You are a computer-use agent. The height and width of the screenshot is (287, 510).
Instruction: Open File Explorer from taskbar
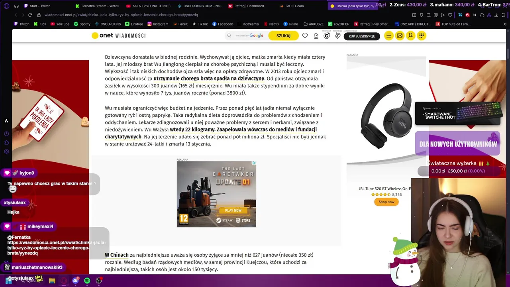coord(52,281)
